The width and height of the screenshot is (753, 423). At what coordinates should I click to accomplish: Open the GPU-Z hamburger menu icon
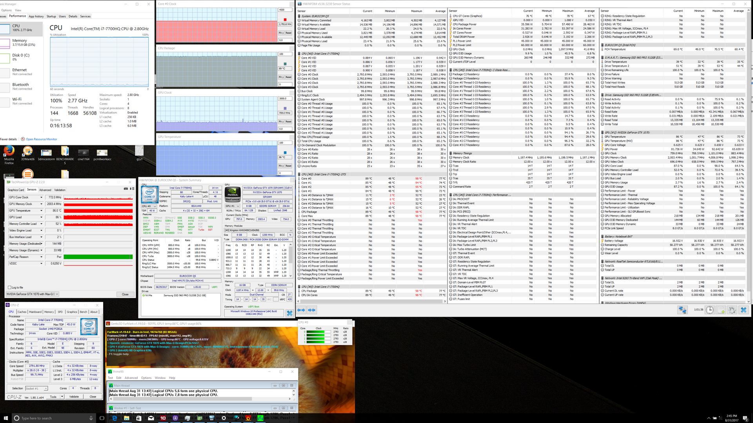(132, 189)
